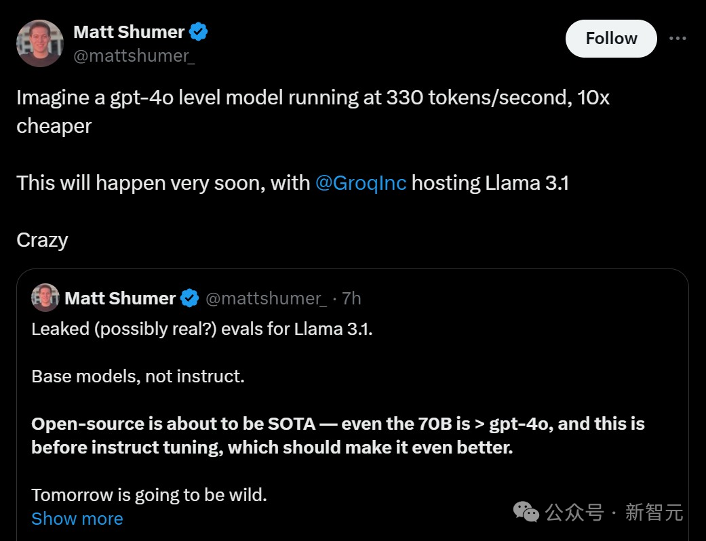Click the Follow button

coord(611,39)
